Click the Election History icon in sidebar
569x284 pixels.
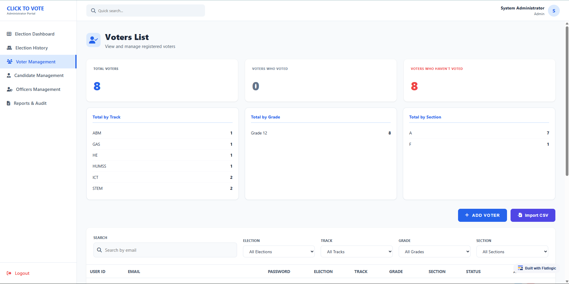point(9,48)
